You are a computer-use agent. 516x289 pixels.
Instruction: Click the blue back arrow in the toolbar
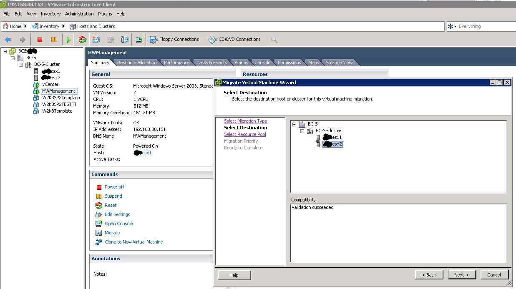click(x=8, y=40)
